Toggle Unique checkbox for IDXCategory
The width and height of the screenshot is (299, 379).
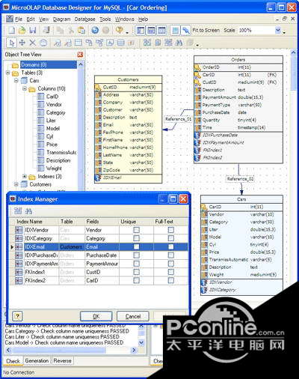(x=136, y=238)
